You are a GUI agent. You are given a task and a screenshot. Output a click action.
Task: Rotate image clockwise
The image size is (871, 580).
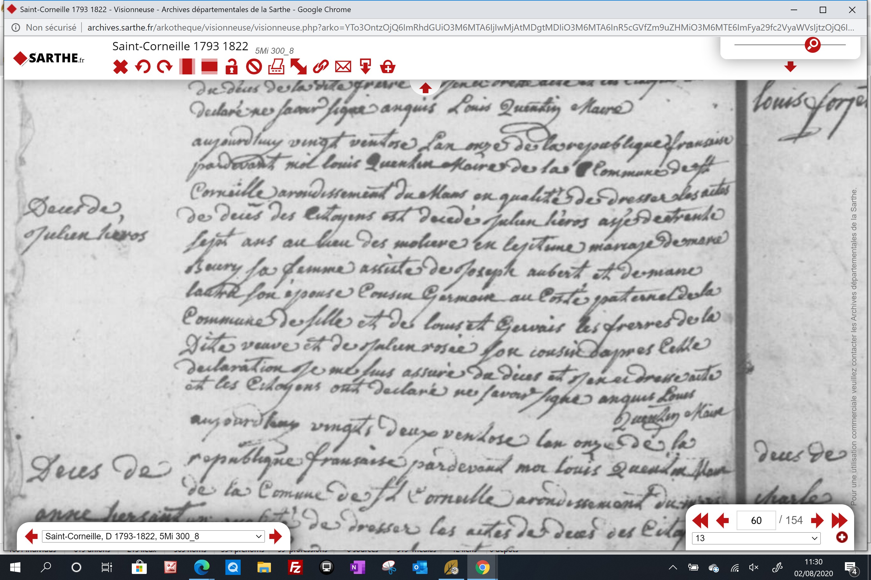165,67
